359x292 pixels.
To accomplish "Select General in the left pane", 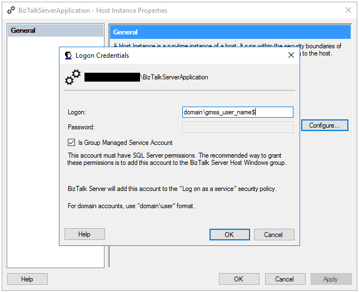I will click(x=56, y=31).
